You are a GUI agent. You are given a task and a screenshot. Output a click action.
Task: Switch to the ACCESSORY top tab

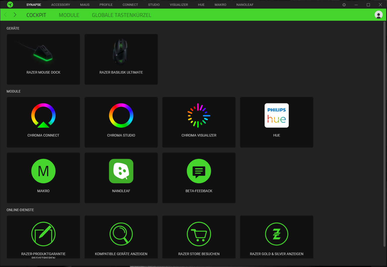tap(61, 5)
